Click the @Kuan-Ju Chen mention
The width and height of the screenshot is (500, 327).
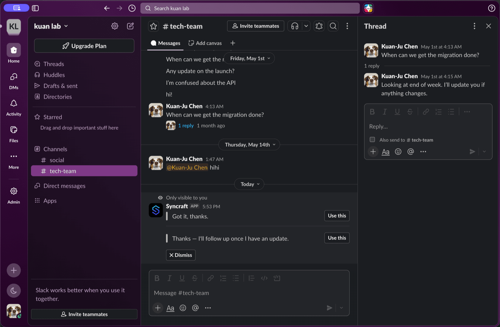(187, 168)
